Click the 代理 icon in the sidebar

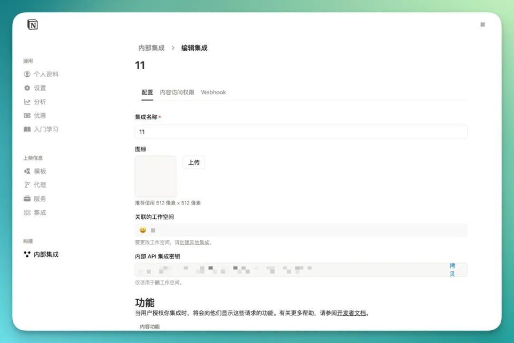click(27, 185)
